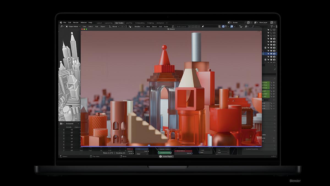Cancel the Anim Player with X icon

tap(161, 157)
